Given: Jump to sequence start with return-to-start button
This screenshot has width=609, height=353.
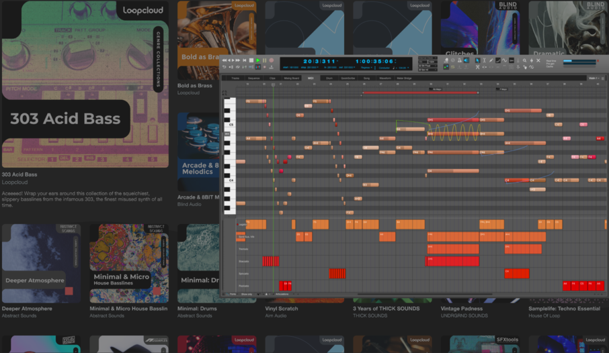Looking at the screenshot, I should coord(245,60).
